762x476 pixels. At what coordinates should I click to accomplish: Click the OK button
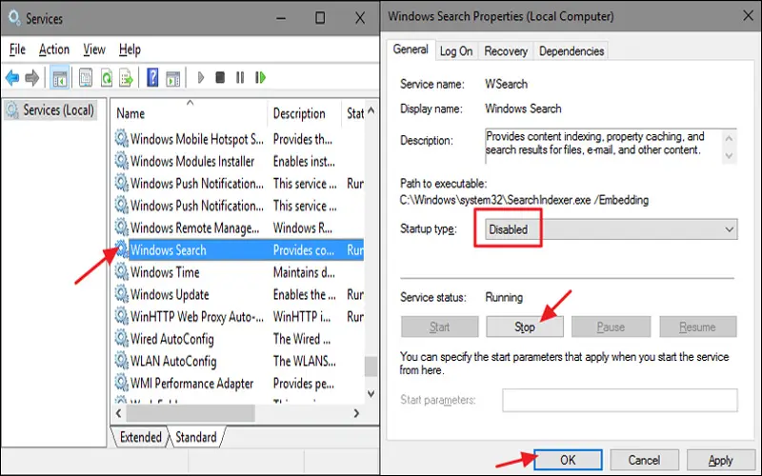coord(568,460)
